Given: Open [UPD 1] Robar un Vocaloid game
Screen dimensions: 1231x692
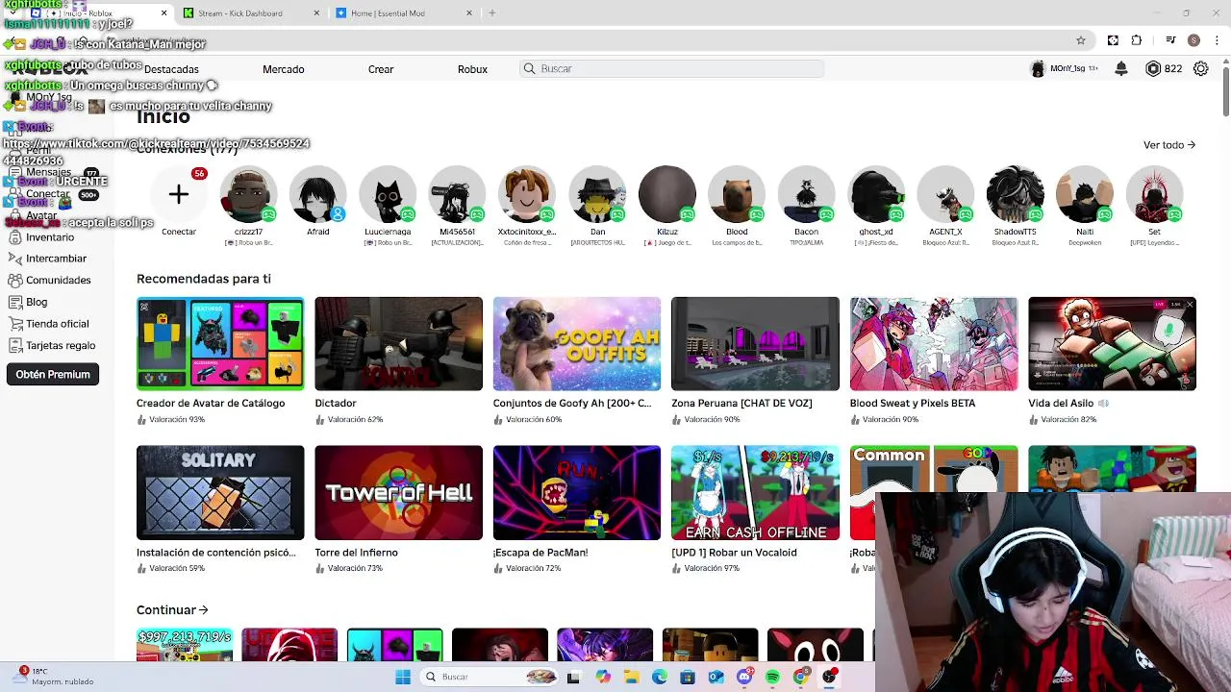Looking at the screenshot, I should pyautogui.click(x=755, y=493).
